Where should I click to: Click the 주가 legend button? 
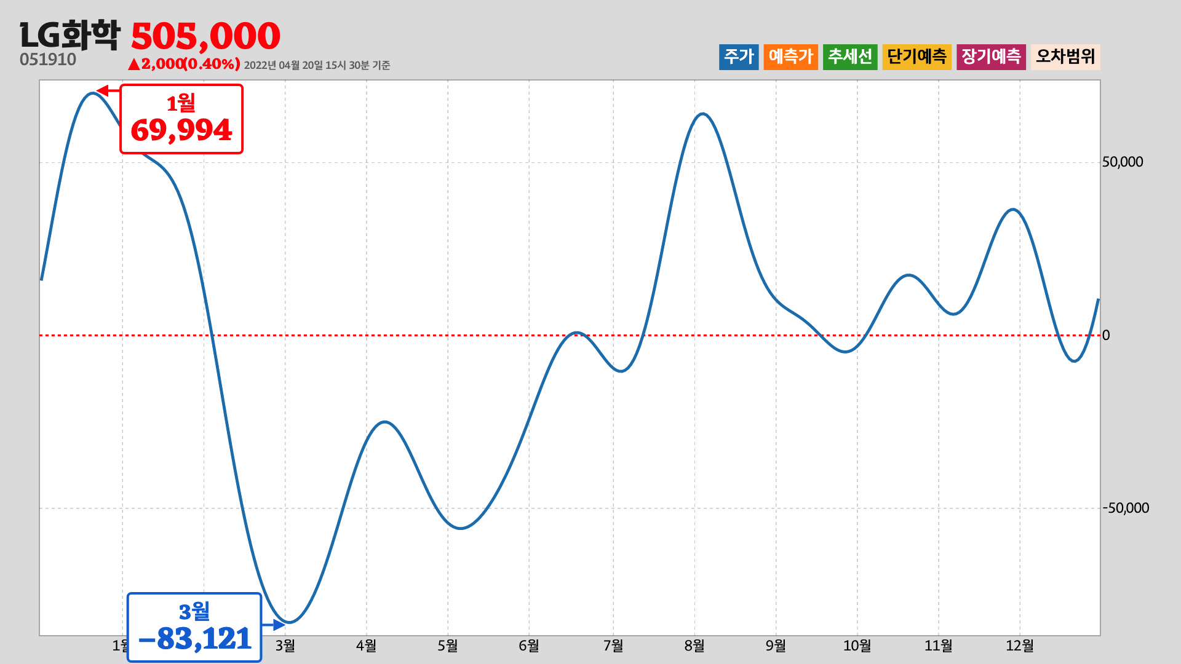coord(739,57)
